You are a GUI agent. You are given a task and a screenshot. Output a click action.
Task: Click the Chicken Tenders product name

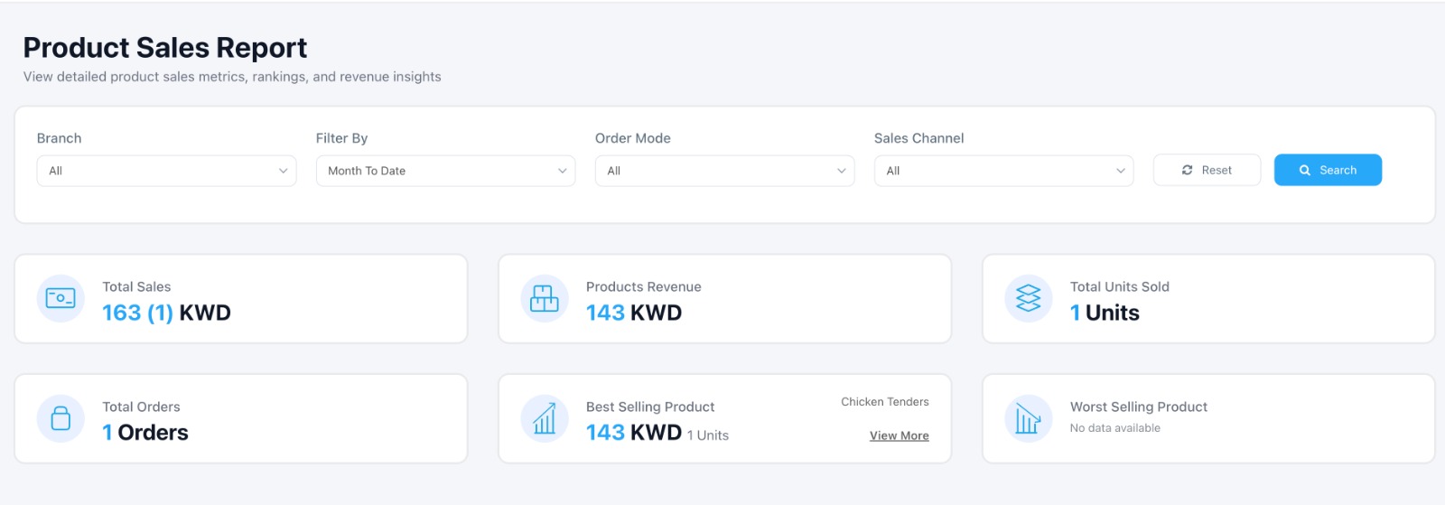coord(885,402)
